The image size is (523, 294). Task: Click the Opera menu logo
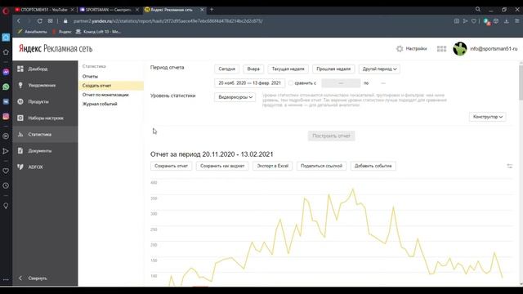point(6,11)
